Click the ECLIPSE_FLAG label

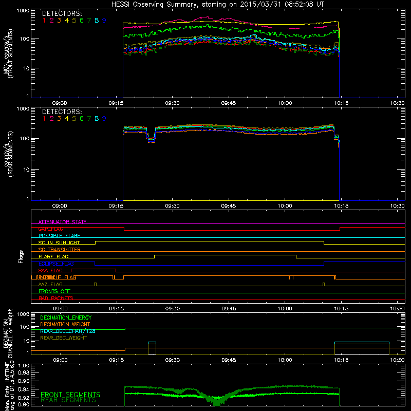[x=56, y=264]
